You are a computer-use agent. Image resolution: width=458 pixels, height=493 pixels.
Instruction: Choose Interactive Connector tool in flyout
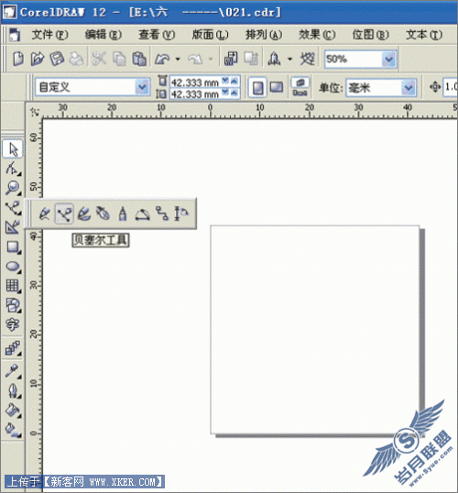162,214
